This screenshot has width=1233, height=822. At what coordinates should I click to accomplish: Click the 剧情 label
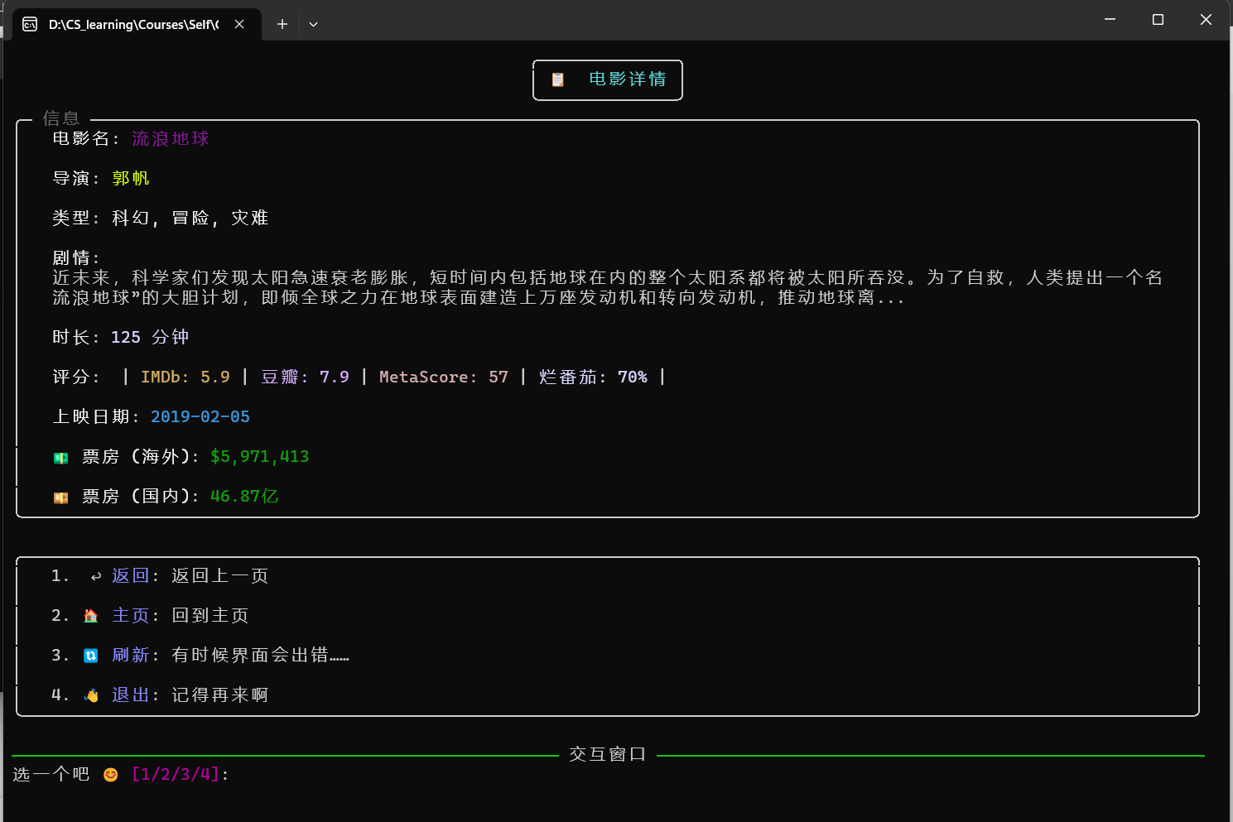[75, 257]
